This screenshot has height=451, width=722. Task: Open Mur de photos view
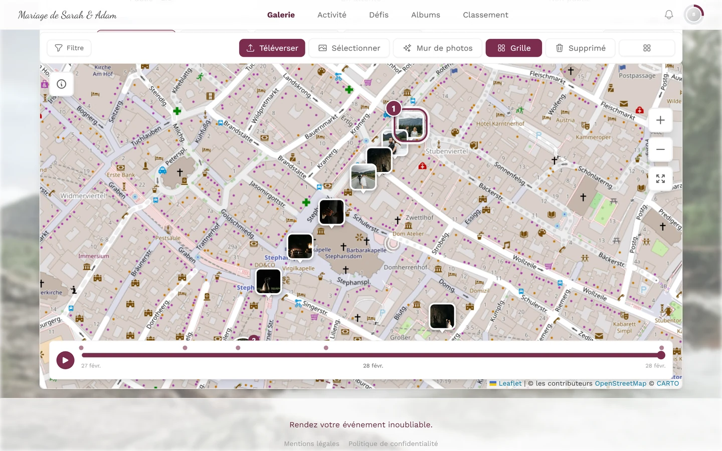438,48
